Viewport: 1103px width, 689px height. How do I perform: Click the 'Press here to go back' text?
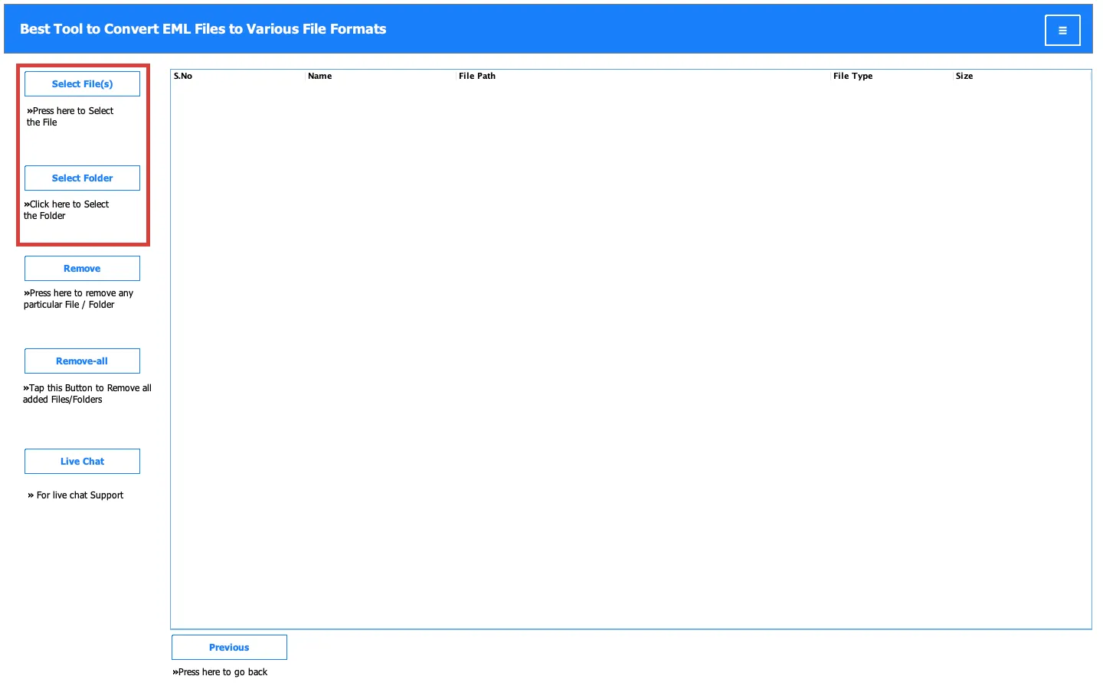tap(220, 672)
